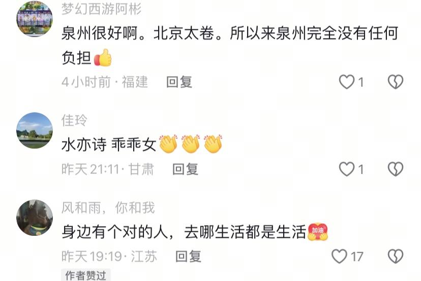Tap the broken heart on 佳玲's comment
Screen dimensions: 421x281
click(x=396, y=169)
